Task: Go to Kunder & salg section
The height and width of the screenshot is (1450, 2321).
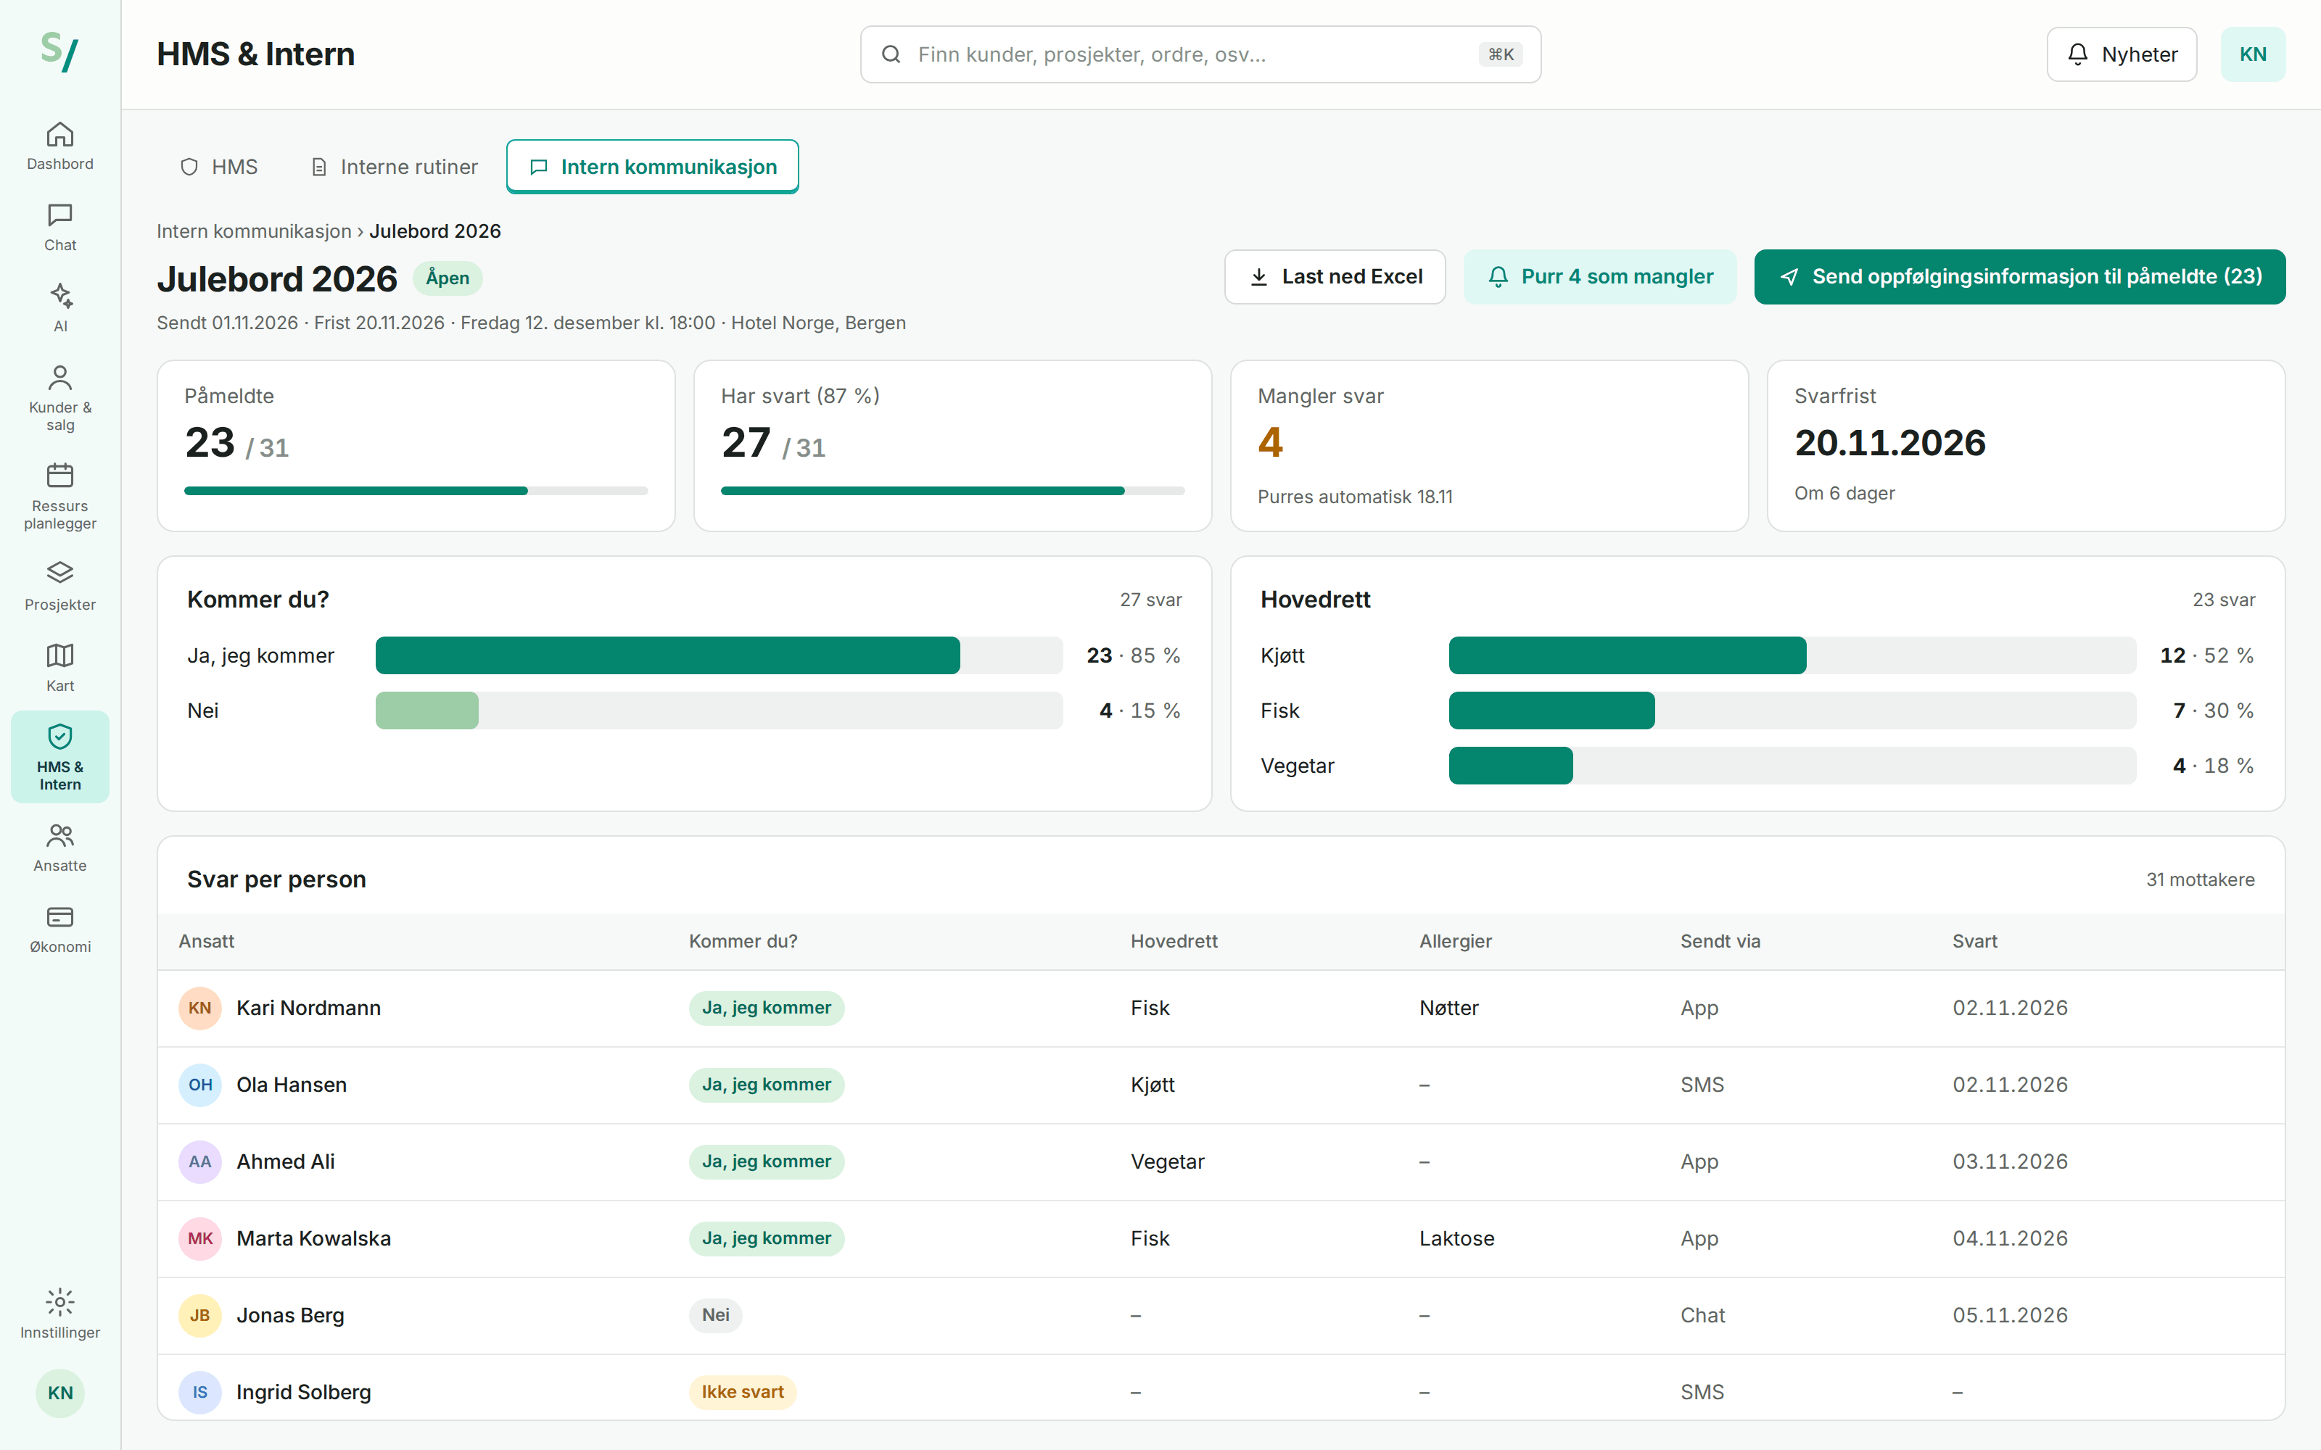Action: 59,398
